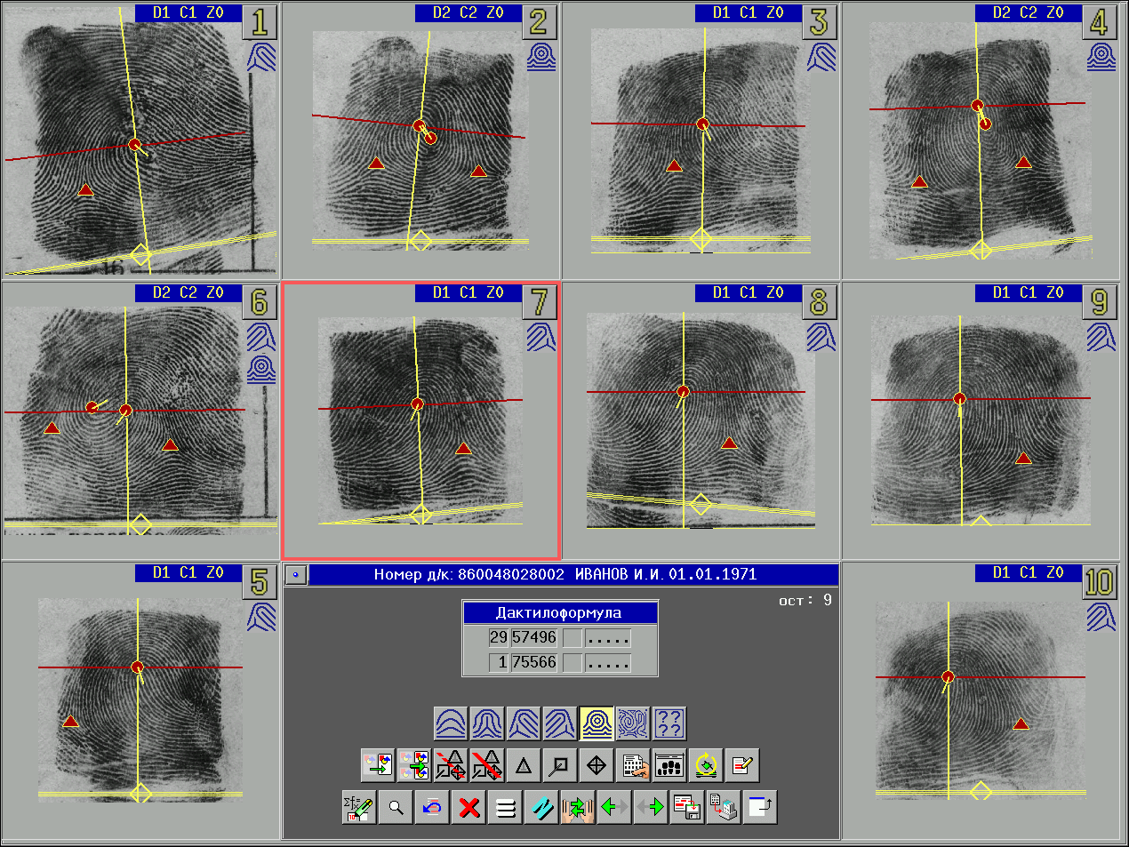Send card to archive cabinet icon

point(724,807)
